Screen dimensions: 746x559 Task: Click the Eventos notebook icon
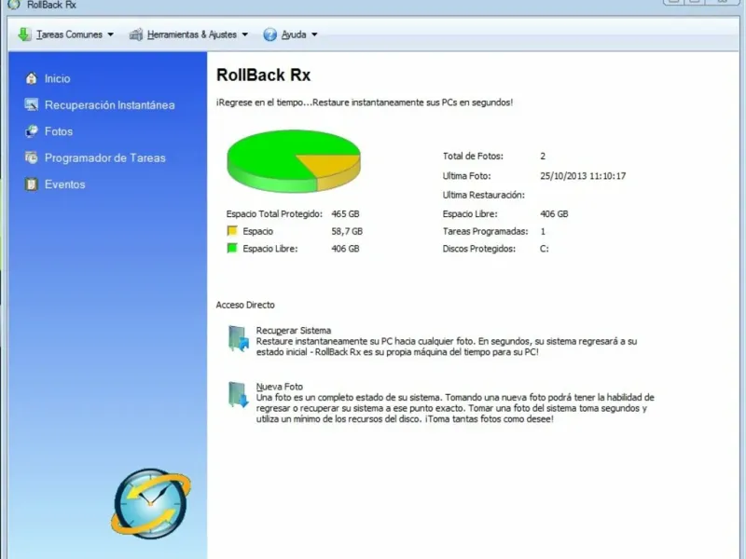32,184
